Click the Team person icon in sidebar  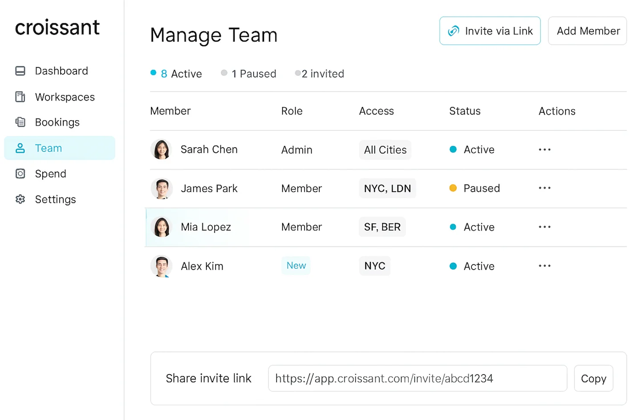pyautogui.click(x=20, y=148)
